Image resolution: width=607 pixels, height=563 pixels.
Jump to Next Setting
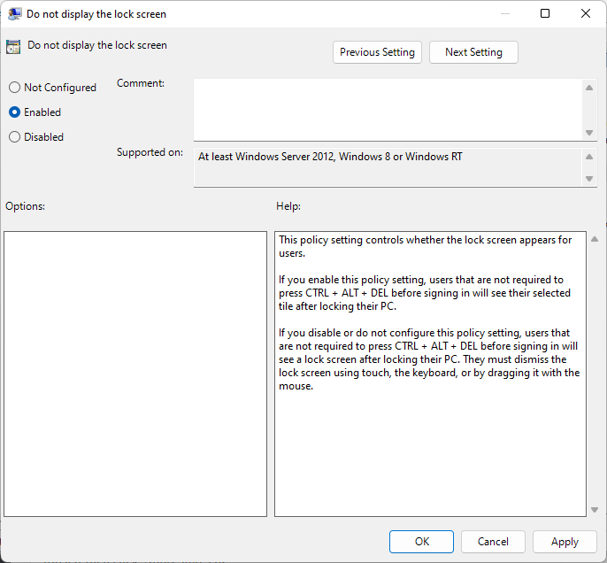pyautogui.click(x=473, y=52)
